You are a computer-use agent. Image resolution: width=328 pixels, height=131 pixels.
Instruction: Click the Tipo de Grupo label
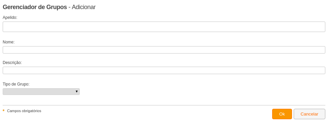(x=16, y=84)
